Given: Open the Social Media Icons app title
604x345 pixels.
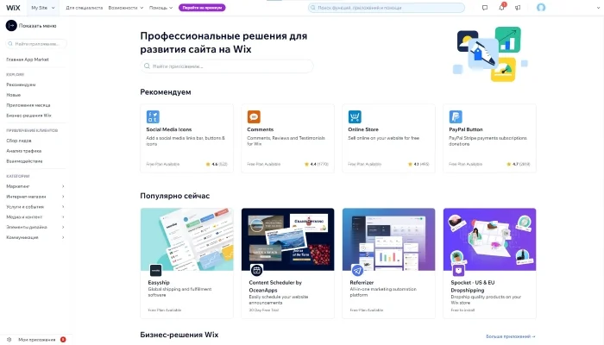Looking at the screenshot, I should point(169,129).
